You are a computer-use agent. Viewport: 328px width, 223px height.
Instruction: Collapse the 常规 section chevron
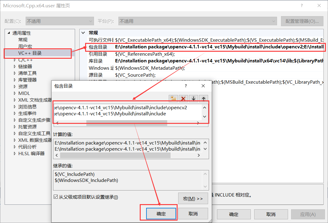pos(83,33)
